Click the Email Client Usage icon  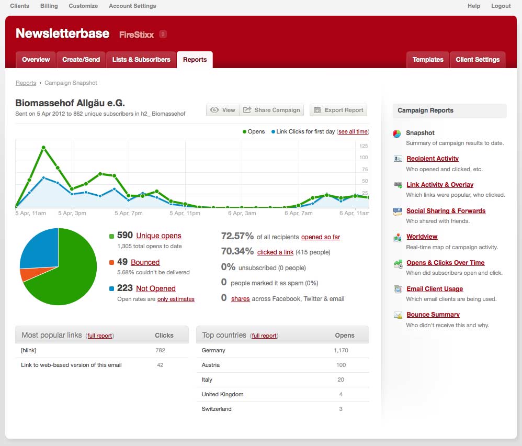tap(398, 289)
